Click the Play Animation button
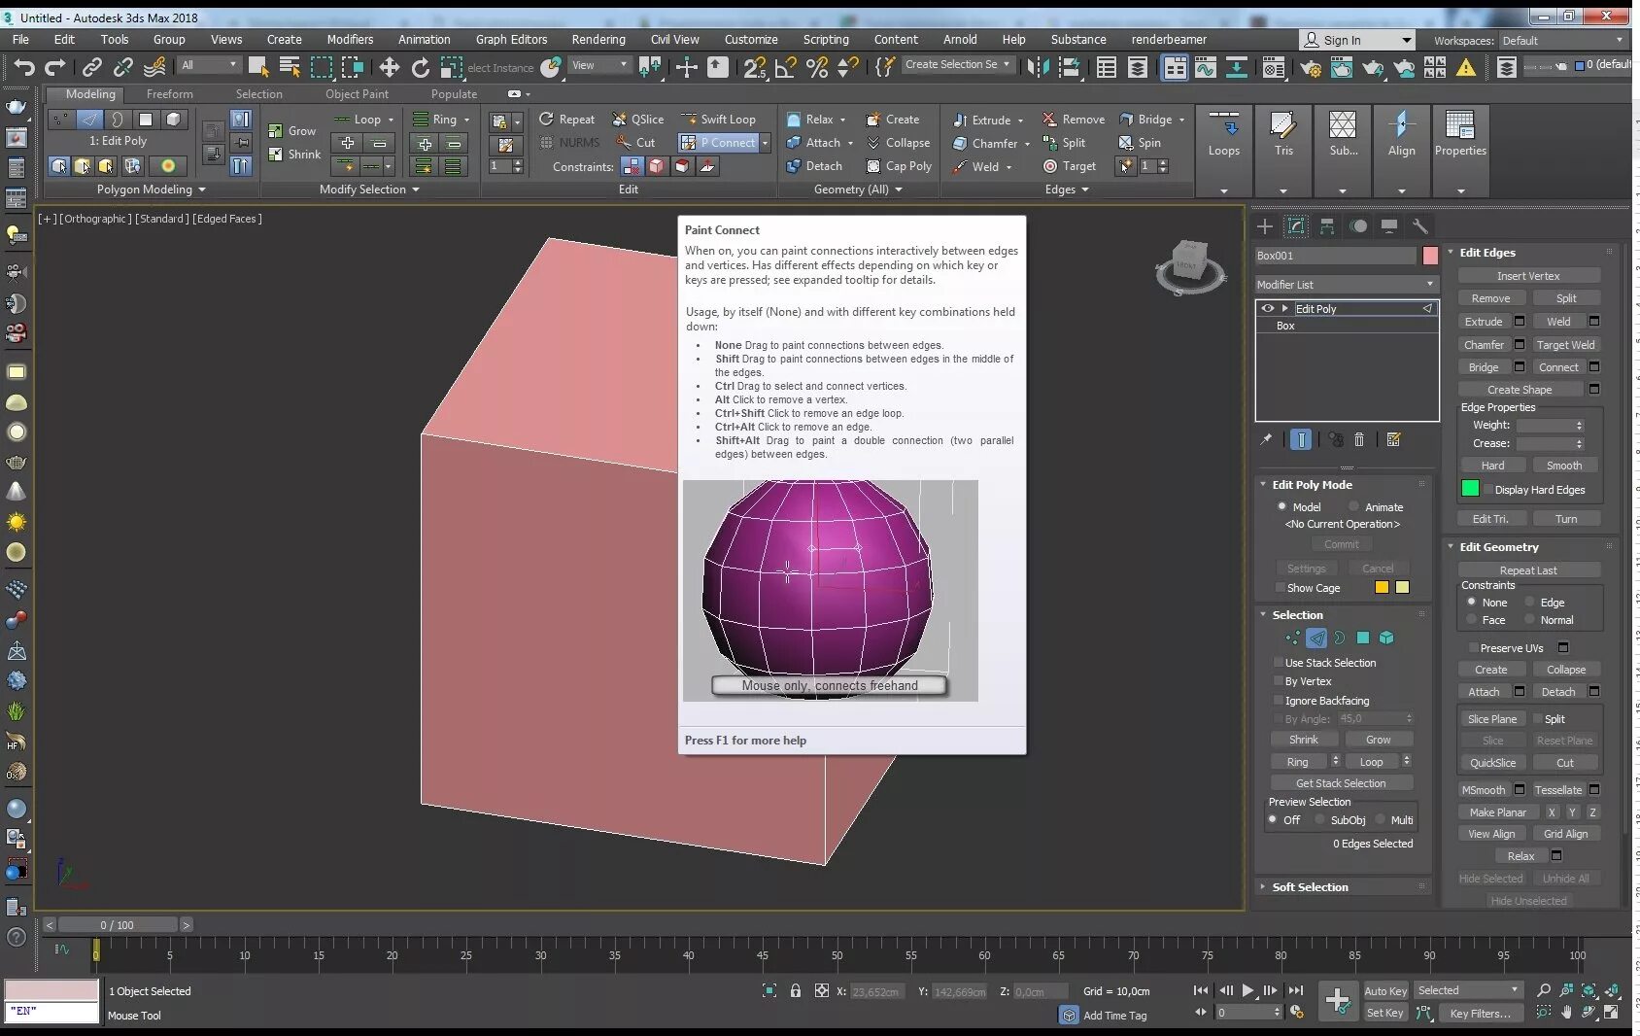 click(1247, 990)
